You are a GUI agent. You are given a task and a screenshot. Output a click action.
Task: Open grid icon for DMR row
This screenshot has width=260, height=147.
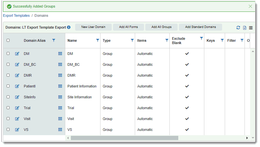[x=60, y=75]
